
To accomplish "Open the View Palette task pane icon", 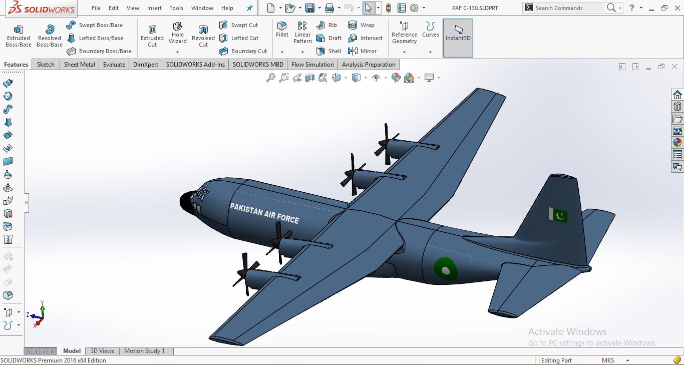I will point(677,131).
